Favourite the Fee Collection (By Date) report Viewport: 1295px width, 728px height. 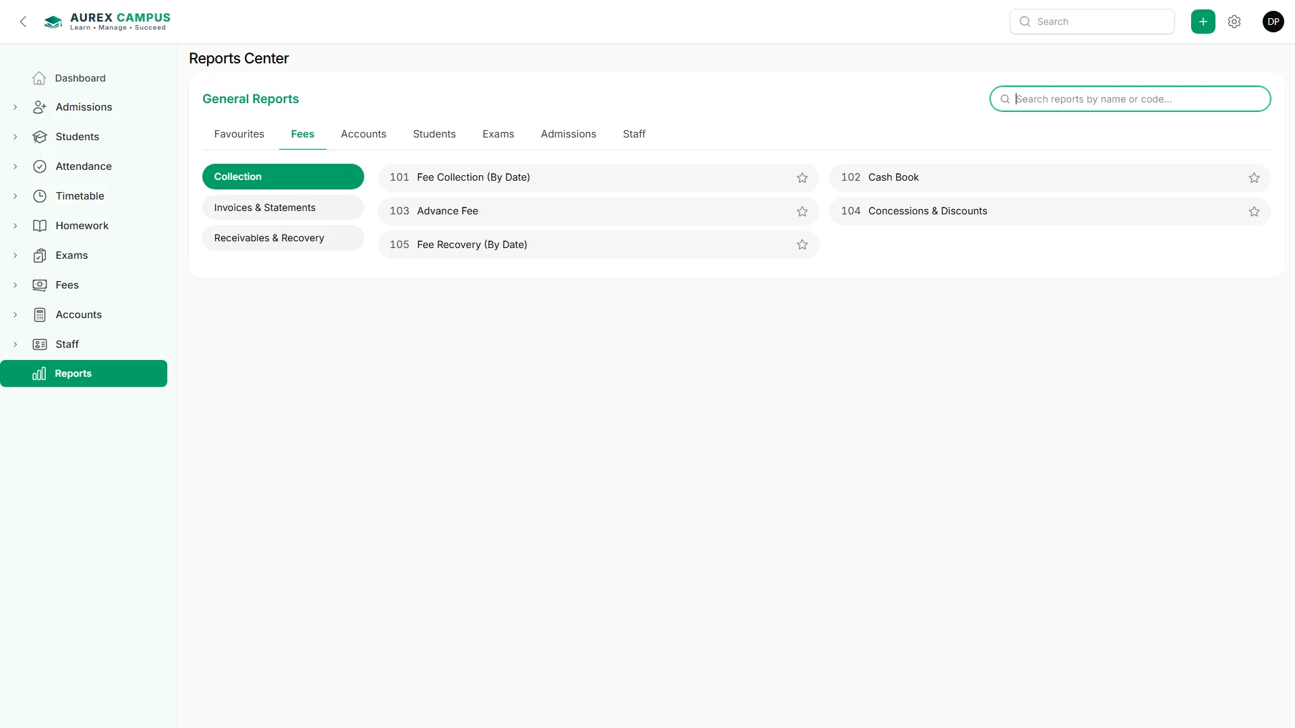(802, 178)
